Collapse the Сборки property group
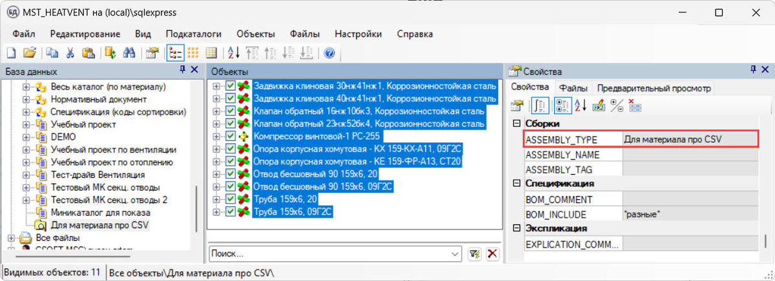Viewport: 775px width, 281px height. click(516, 124)
